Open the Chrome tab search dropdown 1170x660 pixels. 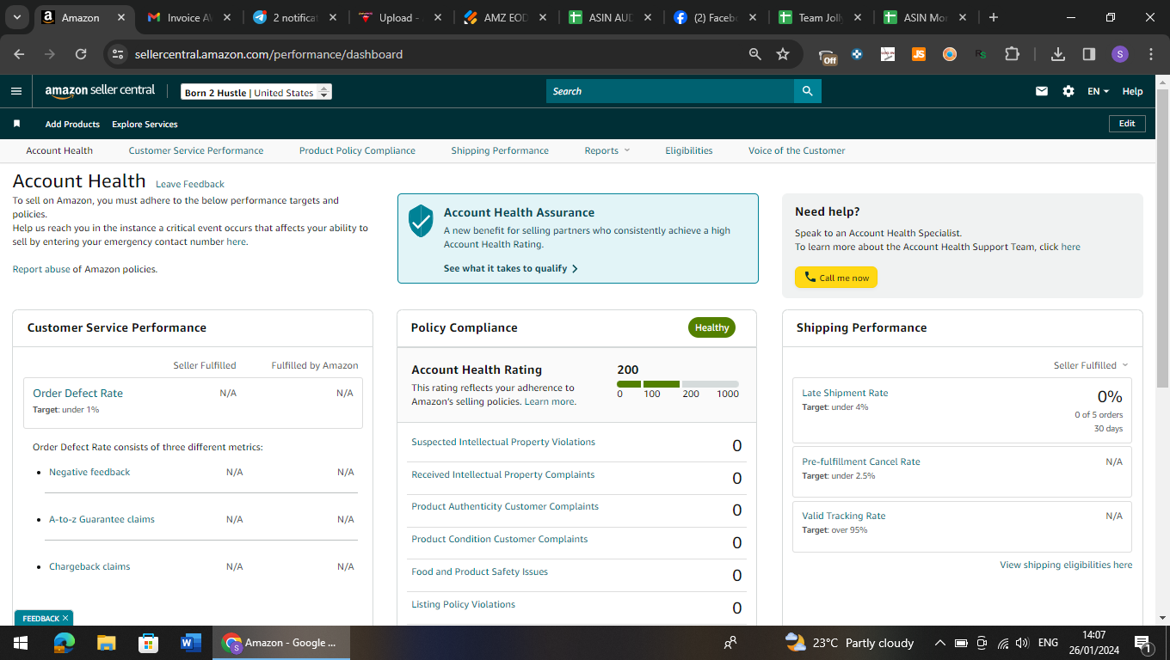tap(16, 17)
